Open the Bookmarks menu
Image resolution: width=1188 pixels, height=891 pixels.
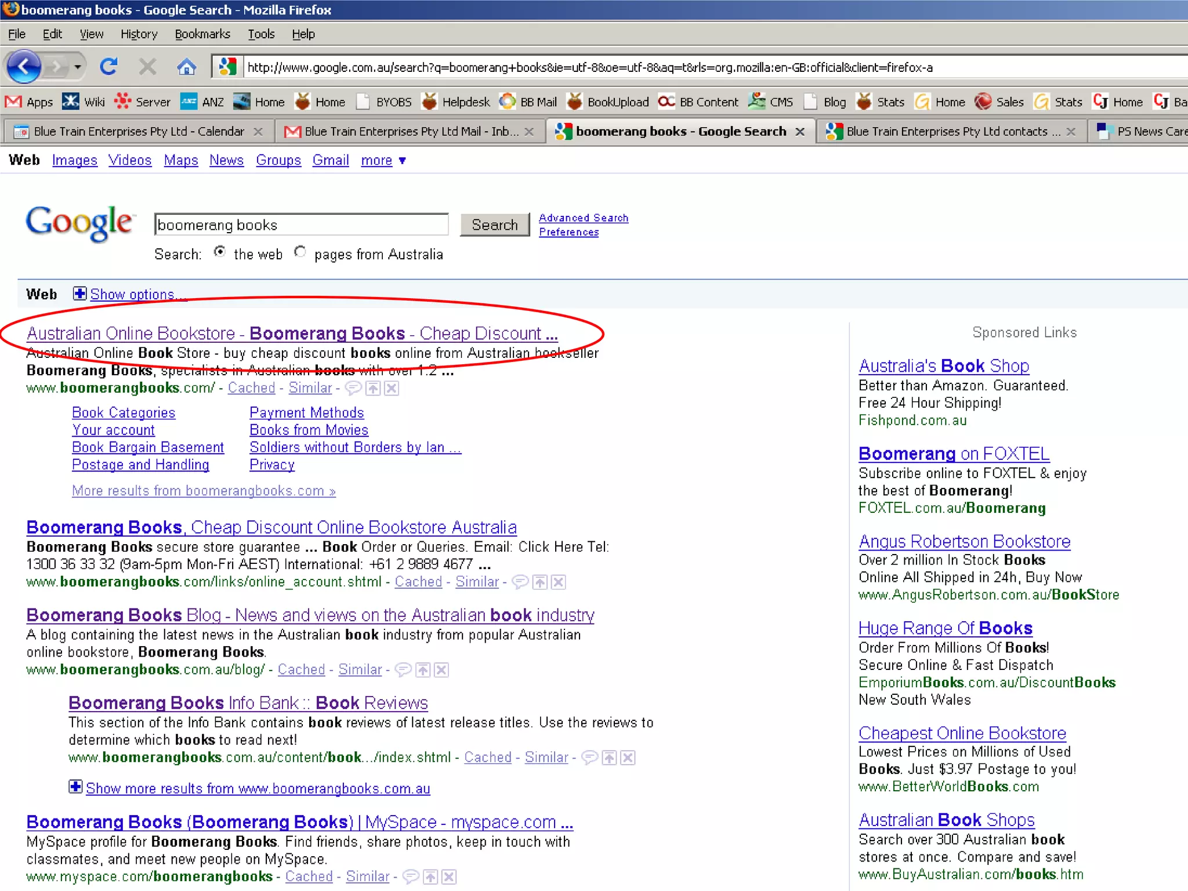202,34
